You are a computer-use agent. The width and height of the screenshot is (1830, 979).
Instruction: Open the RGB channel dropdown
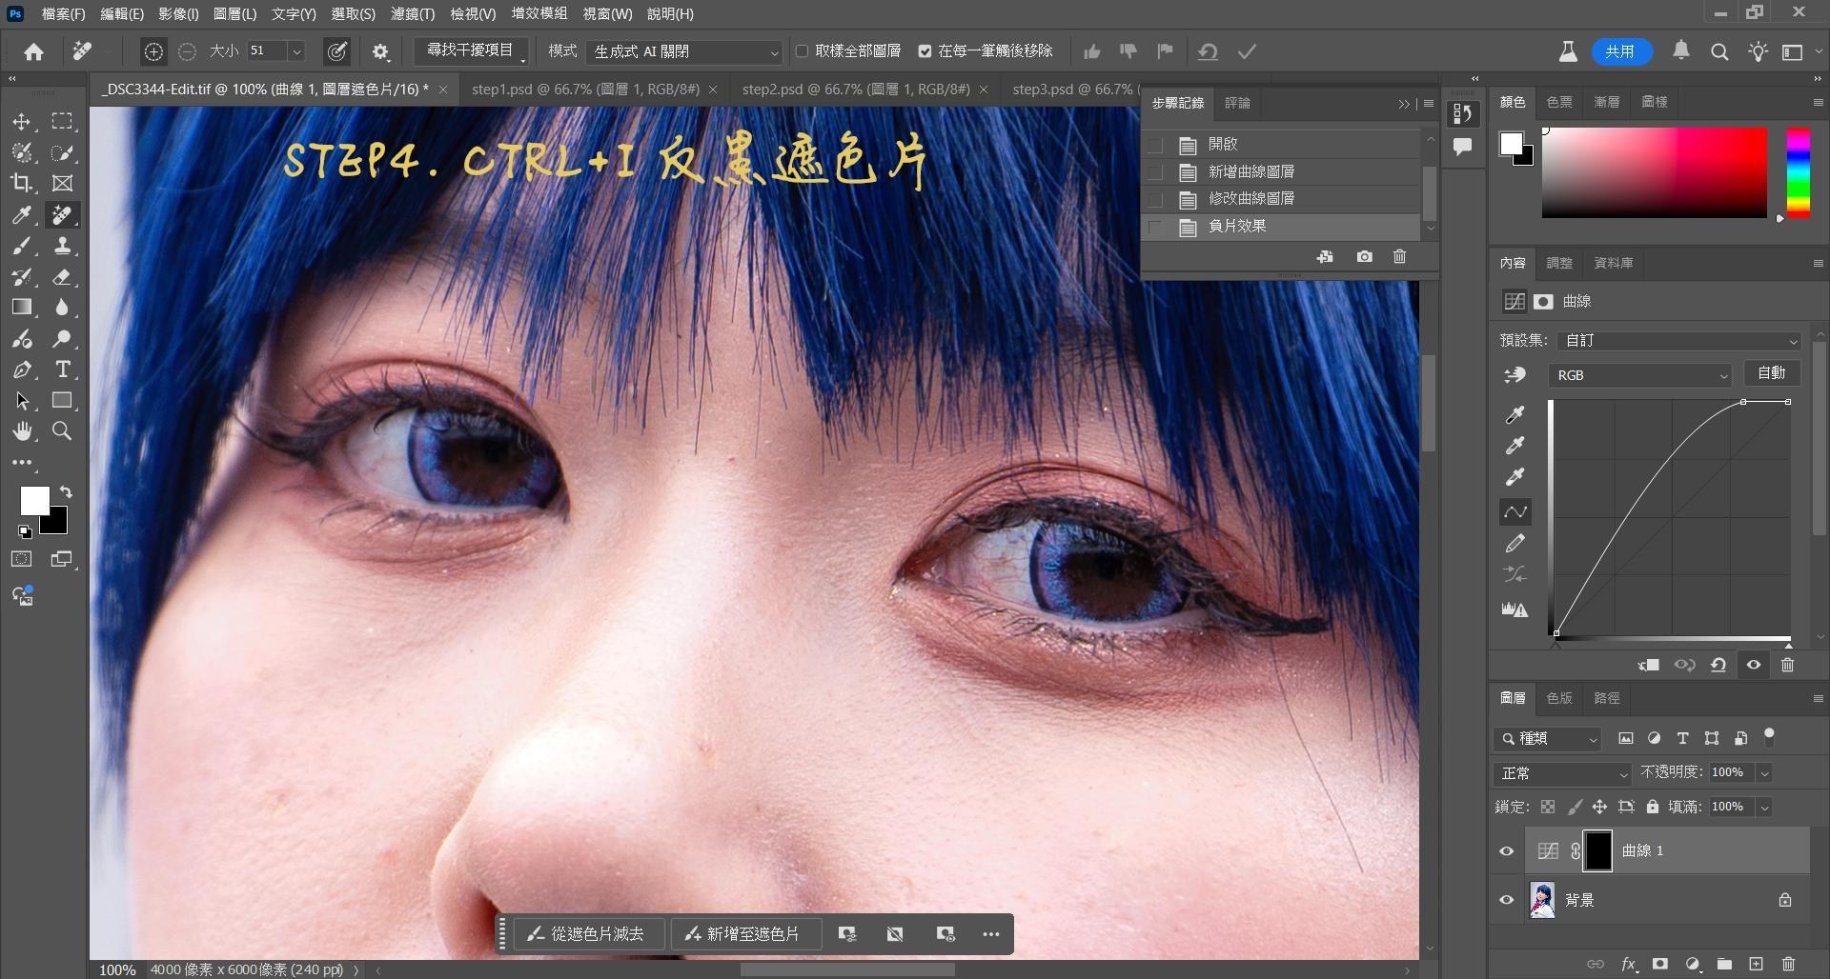click(1641, 375)
